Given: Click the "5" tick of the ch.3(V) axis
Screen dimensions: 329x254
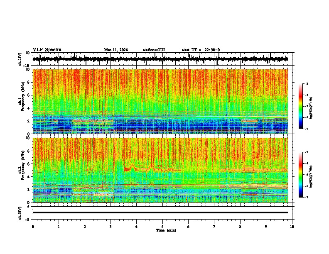Looking at the screenshot, I should (29, 207).
